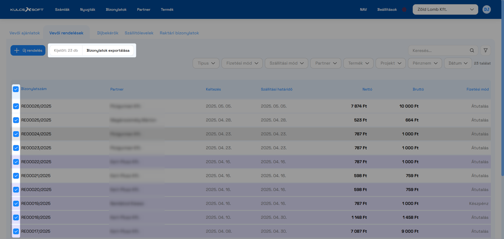
Task: Click the red broadcast signal icon
Action: pyautogui.click(x=405, y=10)
